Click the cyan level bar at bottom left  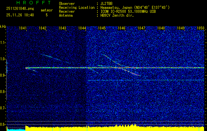[16, 129]
